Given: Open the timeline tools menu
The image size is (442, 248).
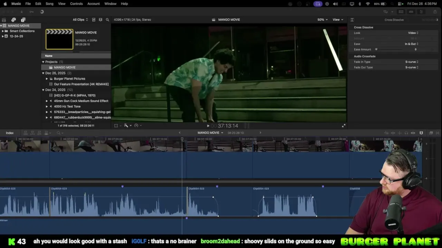Looking at the screenshot, I should (x=60, y=133).
